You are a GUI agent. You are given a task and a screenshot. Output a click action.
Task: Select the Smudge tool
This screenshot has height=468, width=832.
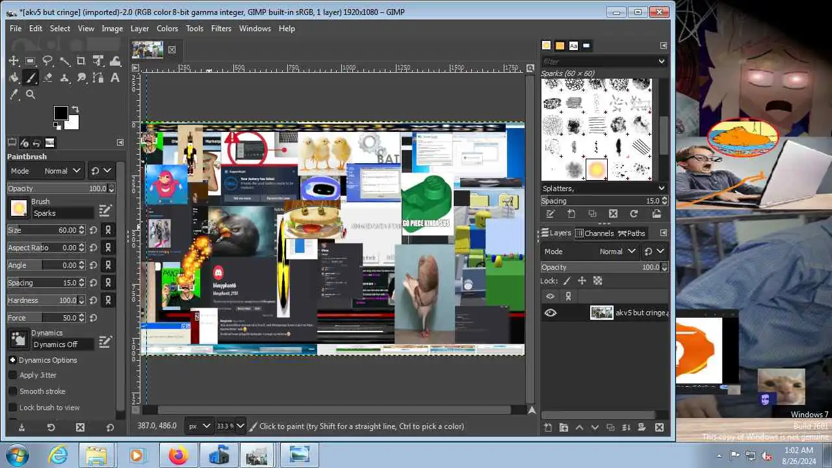pyautogui.click(x=81, y=78)
